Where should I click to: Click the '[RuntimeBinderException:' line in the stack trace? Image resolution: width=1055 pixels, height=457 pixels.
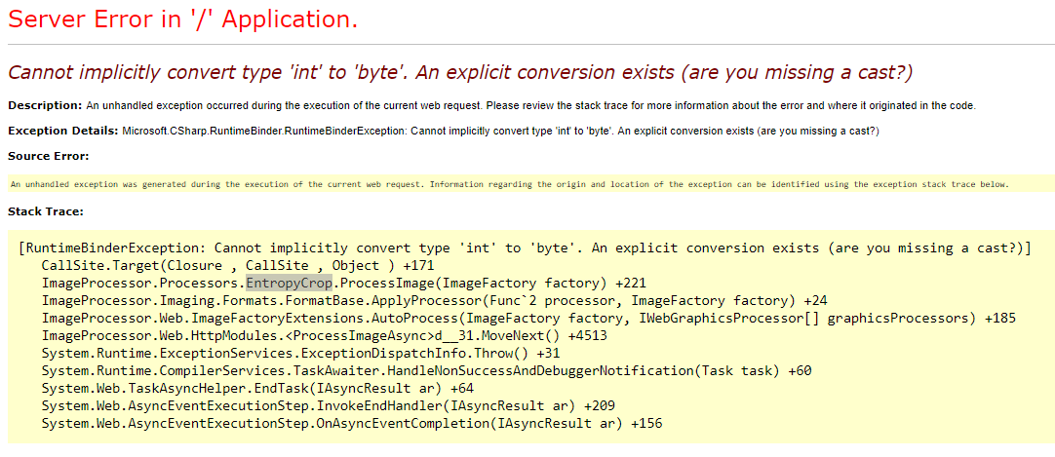pos(525,248)
